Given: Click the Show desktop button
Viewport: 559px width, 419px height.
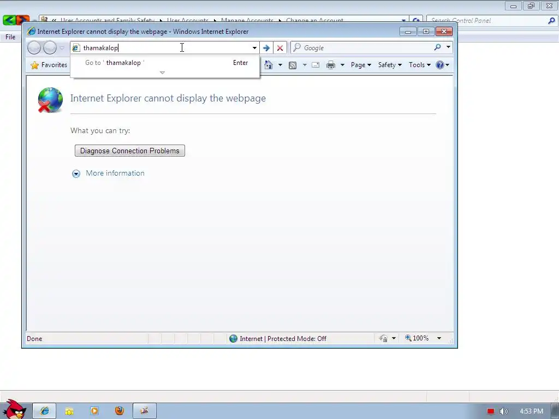Looking at the screenshot, I should (555, 411).
